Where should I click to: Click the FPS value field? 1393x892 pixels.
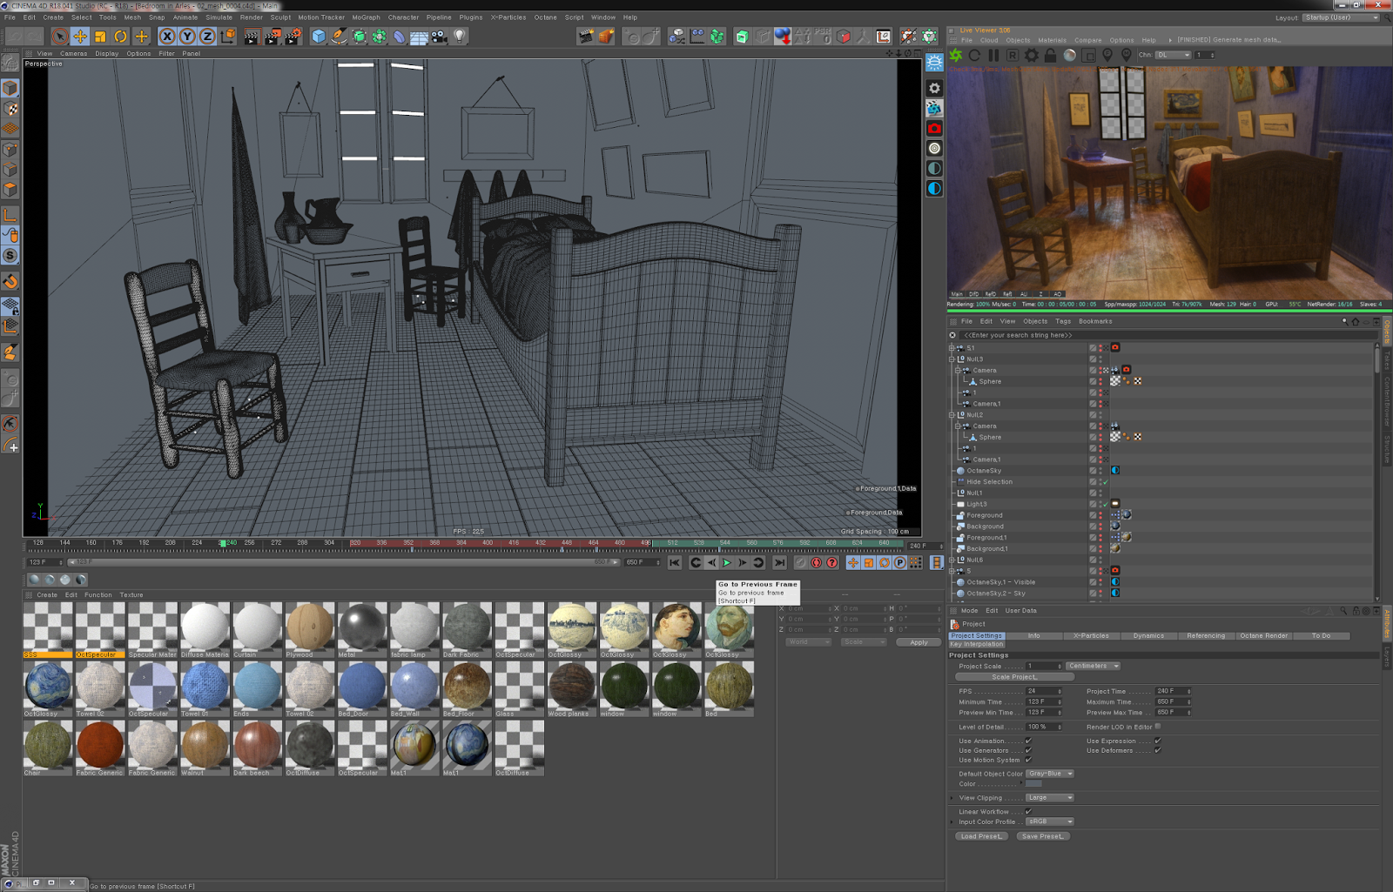point(1044,691)
